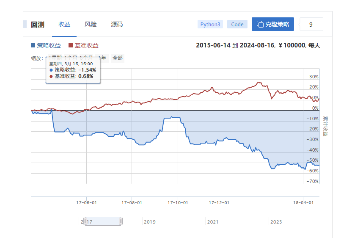Viewport: 352px width, 238px height.
Task: Set zoom range to 全部
Action: 118,58
